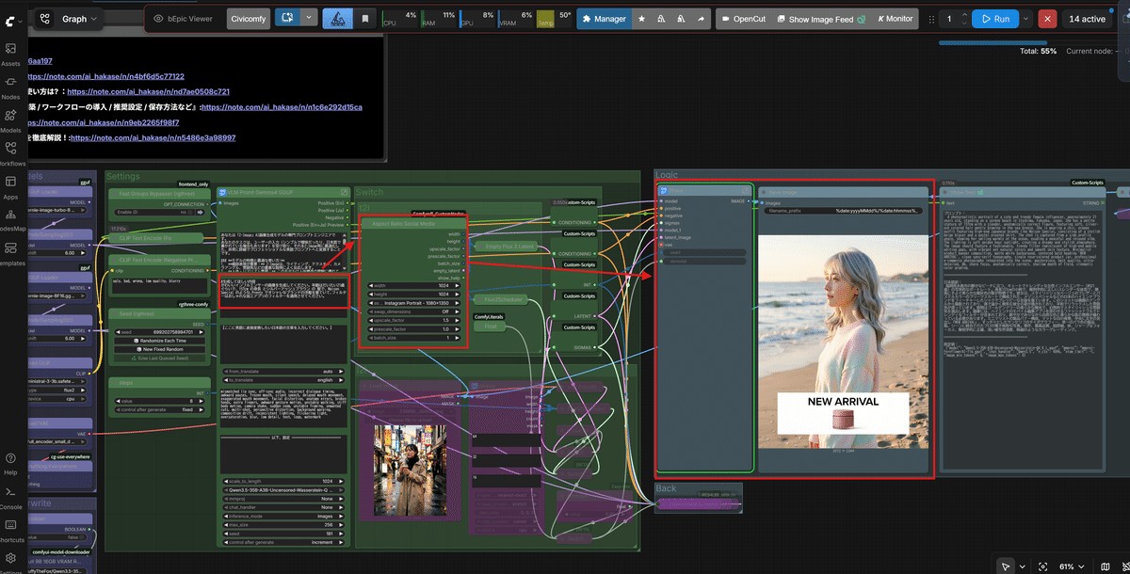Screen dimensions: 1130x574
Task: Open the Models sidebar panel
Action: point(10,120)
